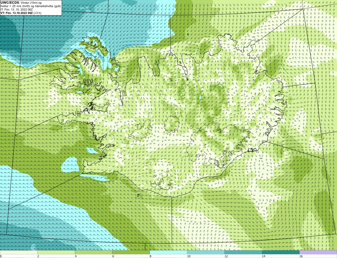Viewport: 337px width, 258px height.
Task: Click the legend scale label '12'
Action: pyautogui.click(x=226, y=256)
